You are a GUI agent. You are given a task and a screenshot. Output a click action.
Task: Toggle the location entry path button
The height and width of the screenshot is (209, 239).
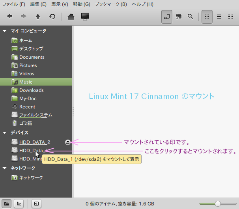167,17
